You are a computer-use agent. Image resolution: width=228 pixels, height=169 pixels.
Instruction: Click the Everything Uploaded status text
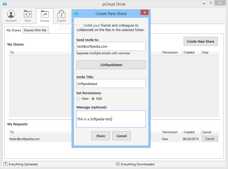pyautogui.click(x=23, y=164)
